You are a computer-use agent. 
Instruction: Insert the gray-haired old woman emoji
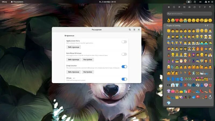pyautogui.click(x=206, y=31)
